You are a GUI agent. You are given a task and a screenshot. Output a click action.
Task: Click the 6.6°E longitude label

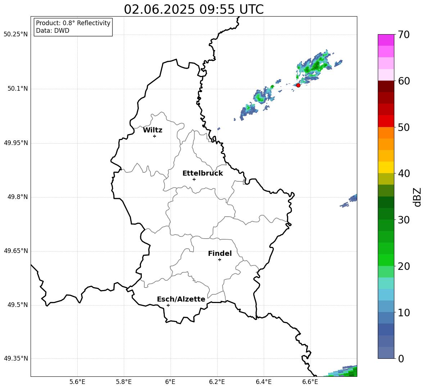point(310,382)
